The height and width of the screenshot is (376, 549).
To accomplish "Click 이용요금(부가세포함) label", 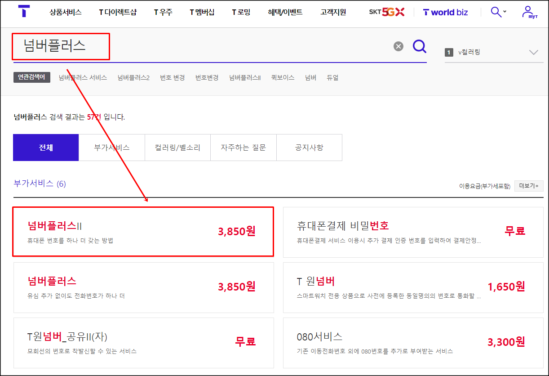I will pos(485,186).
